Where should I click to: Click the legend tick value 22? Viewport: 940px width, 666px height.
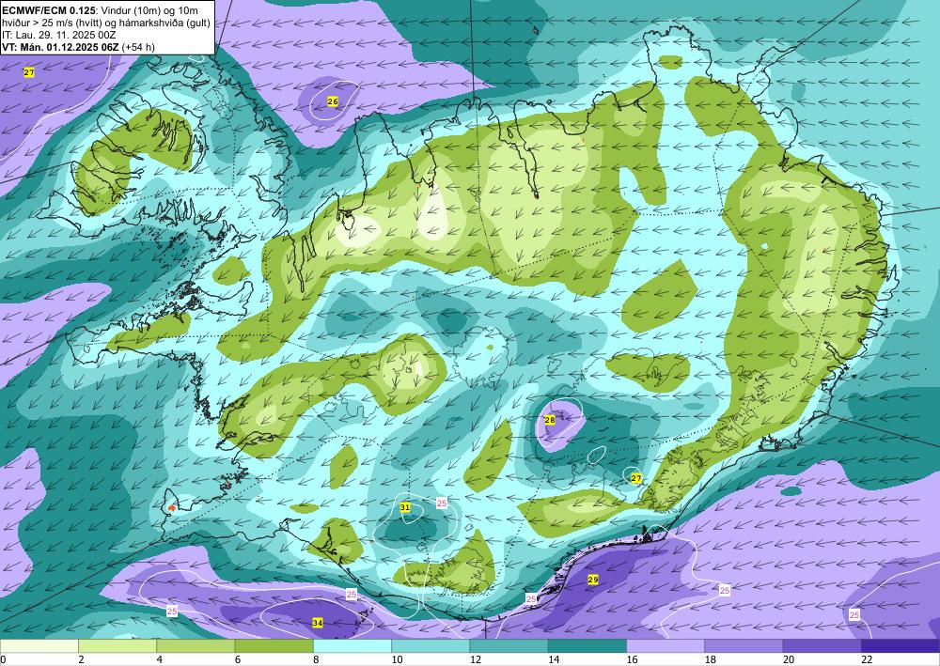coord(867,659)
